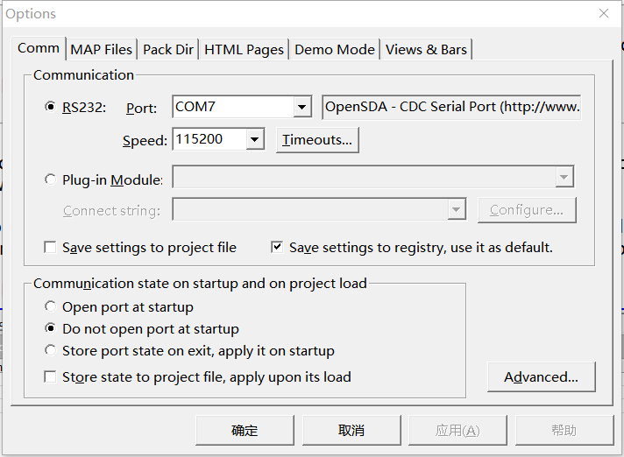Expand the COM7 port dropdown
The height and width of the screenshot is (457, 624).
tap(302, 108)
